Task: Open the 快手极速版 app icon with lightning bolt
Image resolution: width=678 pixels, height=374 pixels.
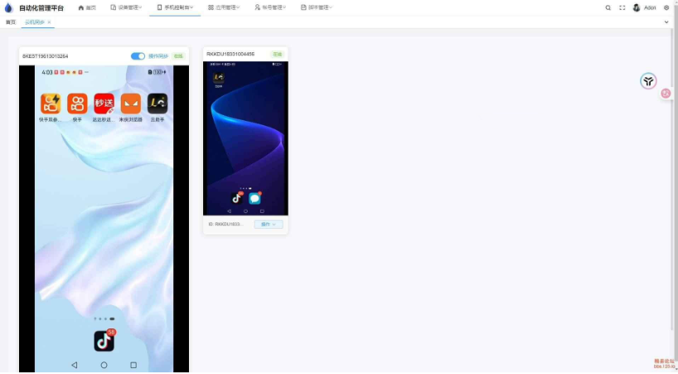Action: pyautogui.click(x=51, y=104)
